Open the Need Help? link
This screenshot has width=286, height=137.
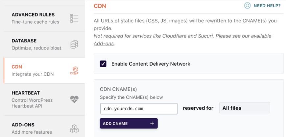tap(267, 6)
